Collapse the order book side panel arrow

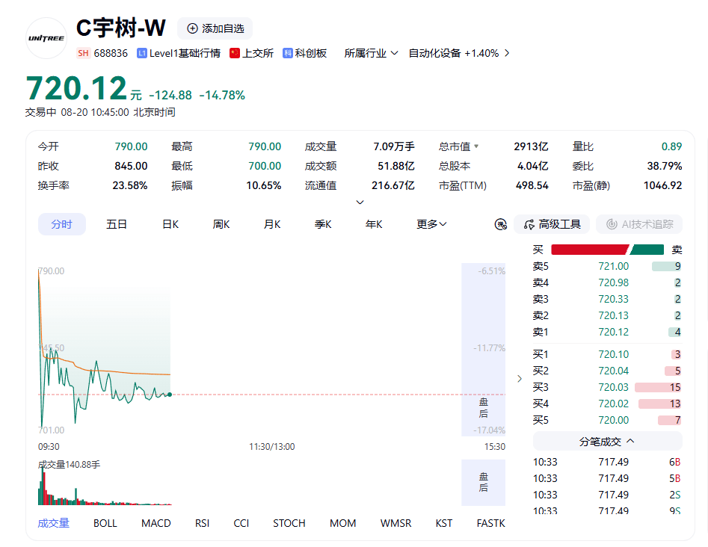coord(520,379)
